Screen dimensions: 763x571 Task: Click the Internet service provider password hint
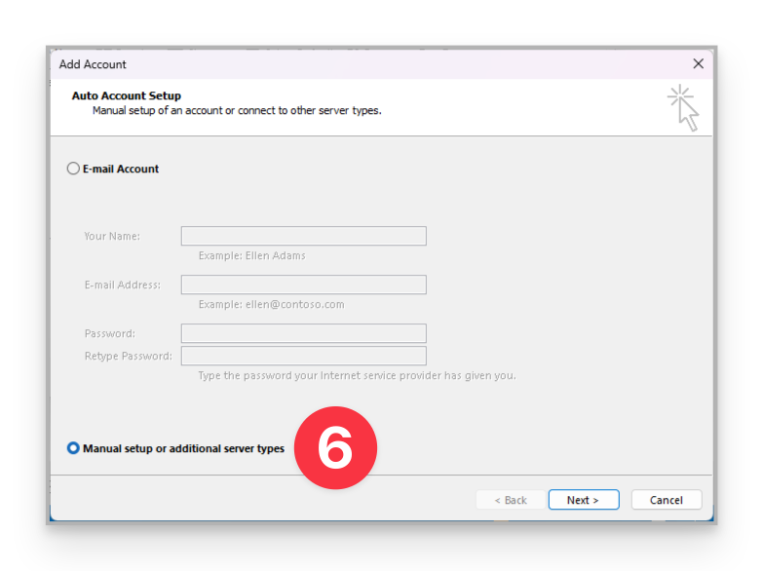tap(357, 375)
